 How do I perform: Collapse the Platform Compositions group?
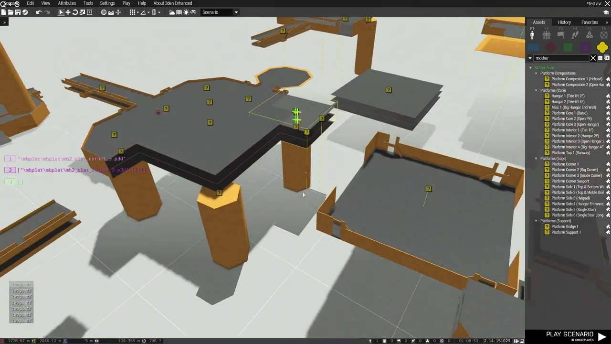click(x=536, y=74)
